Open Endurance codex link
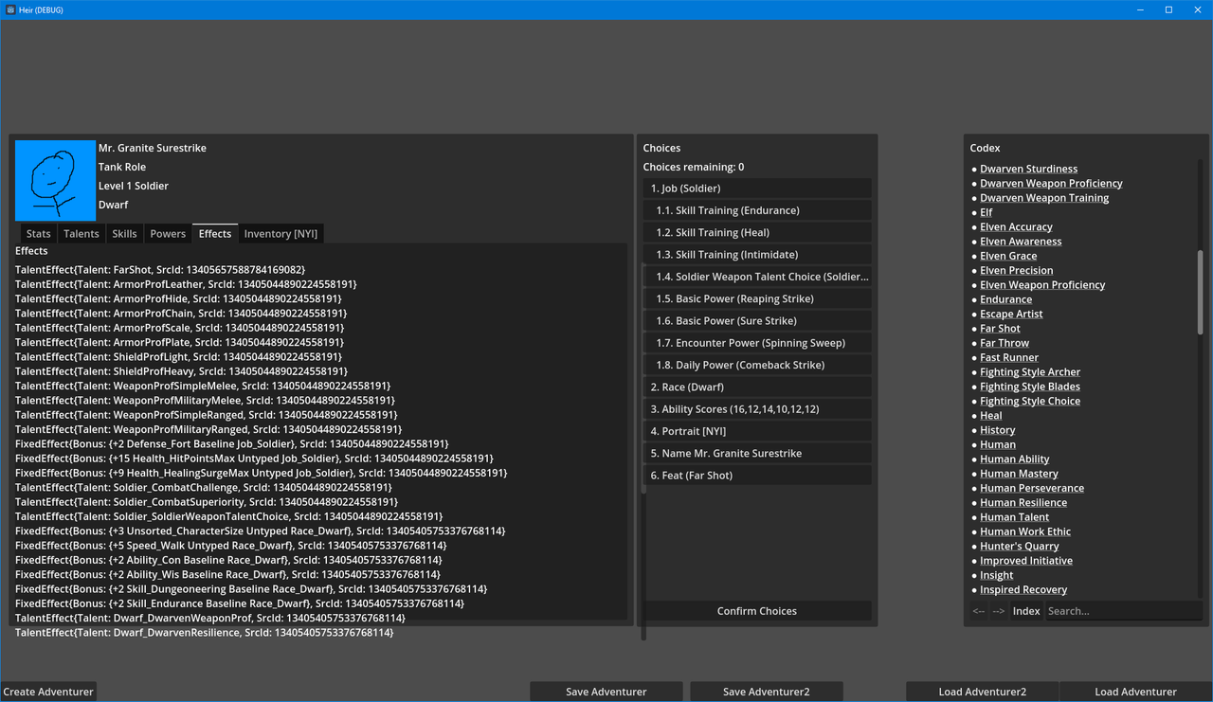Viewport: 1213px width, 702px height. (x=1006, y=299)
